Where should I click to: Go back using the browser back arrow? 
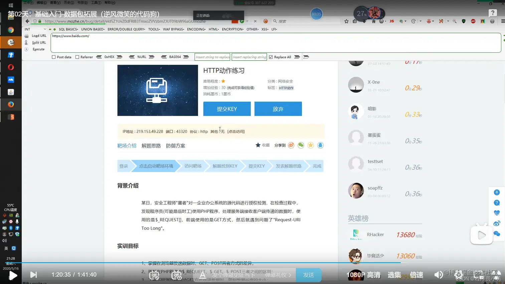(27, 21)
